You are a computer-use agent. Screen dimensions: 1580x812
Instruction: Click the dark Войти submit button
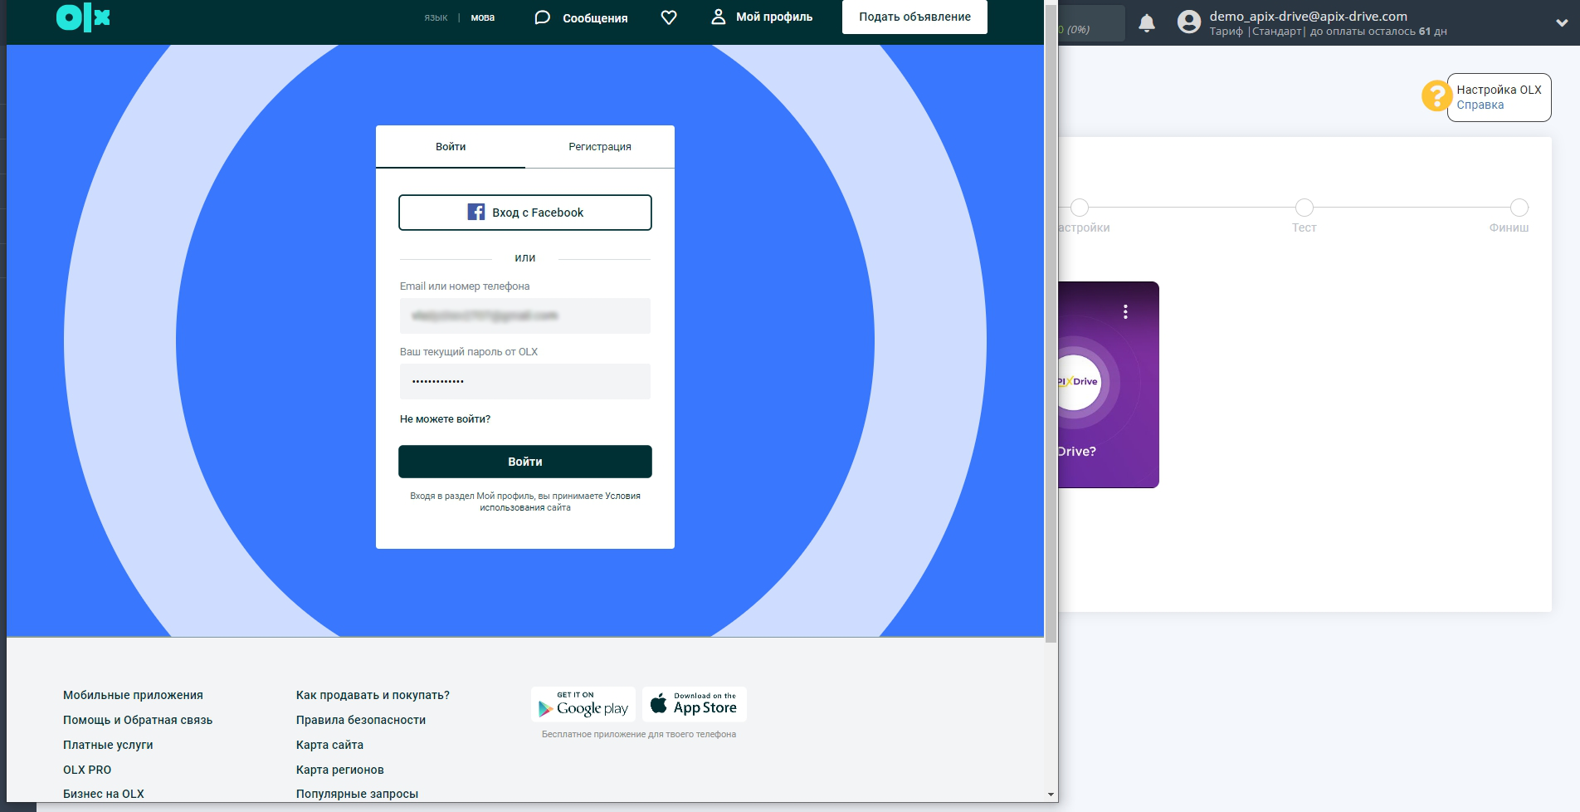[x=525, y=462]
